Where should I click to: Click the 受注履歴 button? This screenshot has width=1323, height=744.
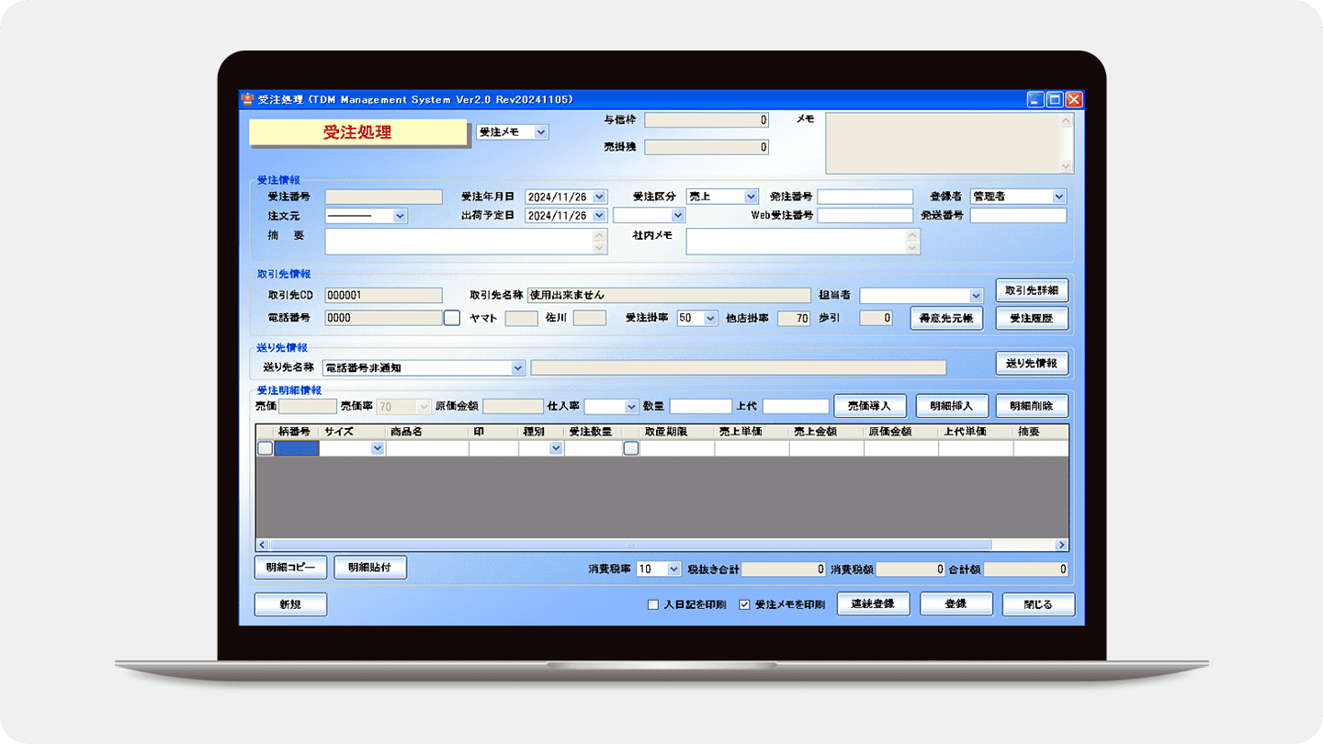(x=1032, y=319)
